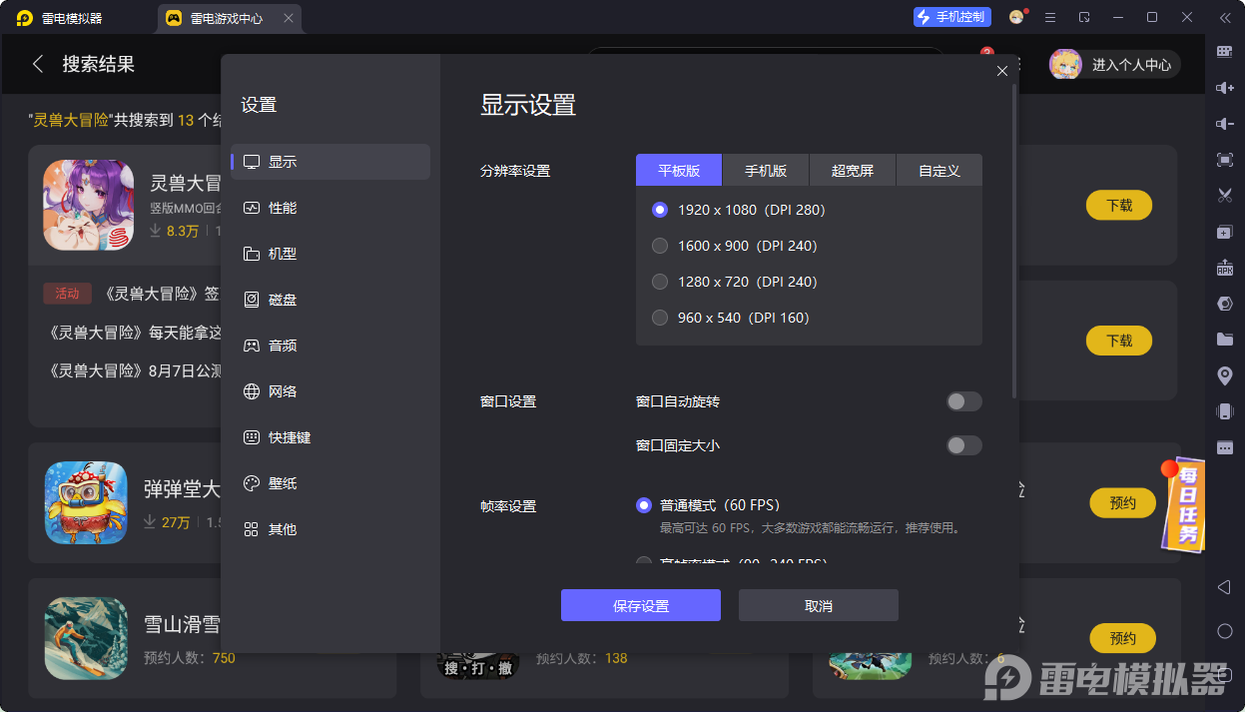This screenshot has width=1245, height=712.
Task: Open the APK install tool in the sidebar
Action: (x=1224, y=267)
